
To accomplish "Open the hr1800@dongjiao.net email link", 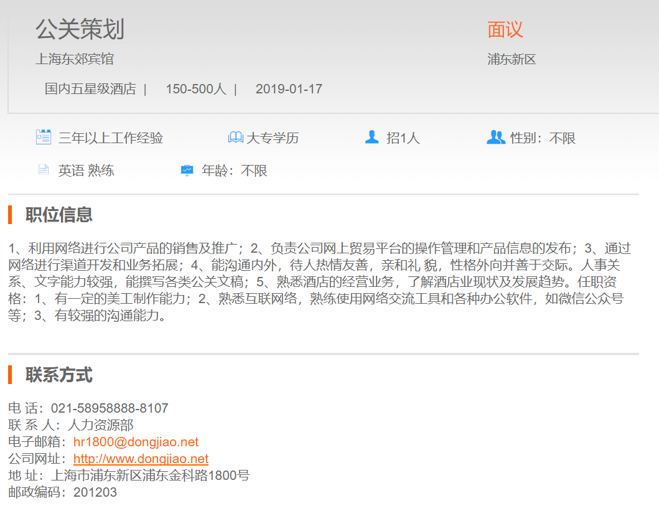I will 136,442.
